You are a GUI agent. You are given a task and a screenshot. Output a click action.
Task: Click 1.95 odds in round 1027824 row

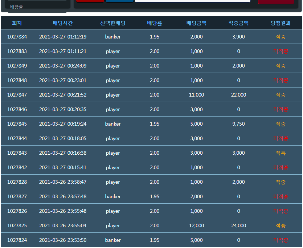coord(155,240)
